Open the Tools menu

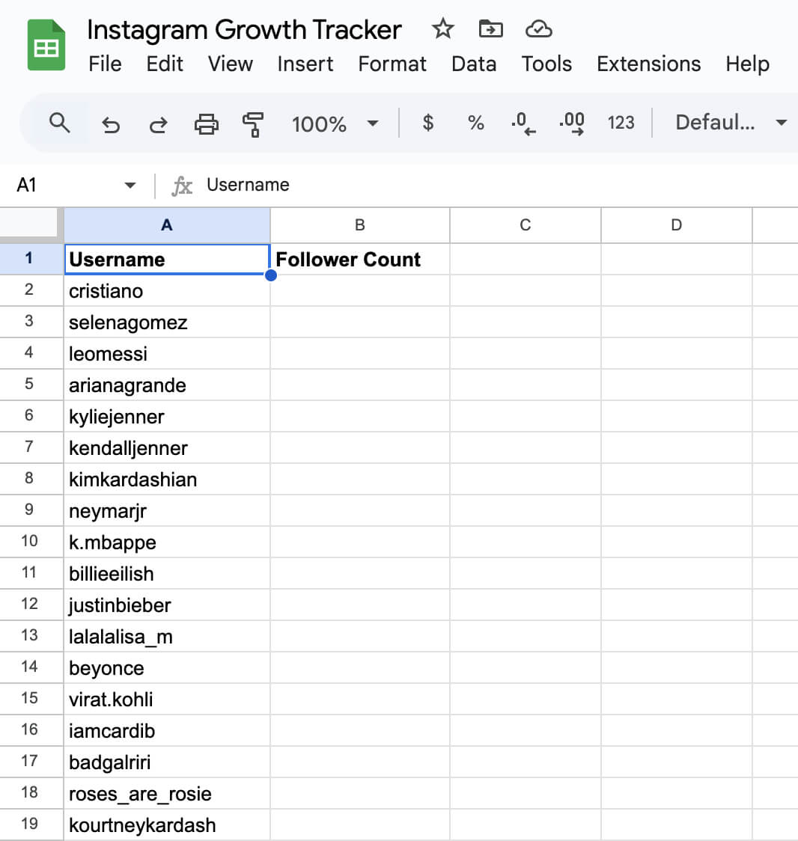point(546,64)
